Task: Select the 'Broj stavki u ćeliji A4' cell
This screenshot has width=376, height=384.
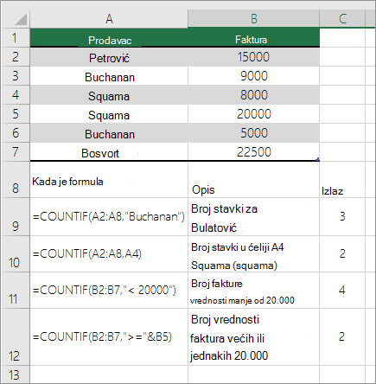Action: coord(253,254)
